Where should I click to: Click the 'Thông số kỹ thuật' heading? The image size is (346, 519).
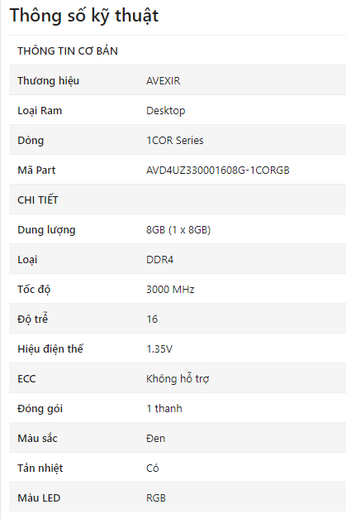click(x=84, y=16)
